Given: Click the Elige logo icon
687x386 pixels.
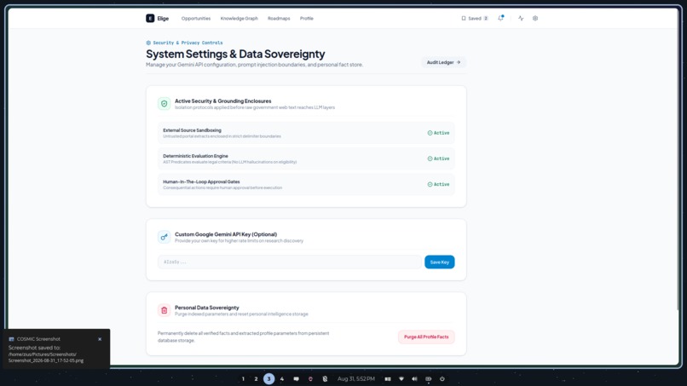Looking at the screenshot, I should 150,19.
